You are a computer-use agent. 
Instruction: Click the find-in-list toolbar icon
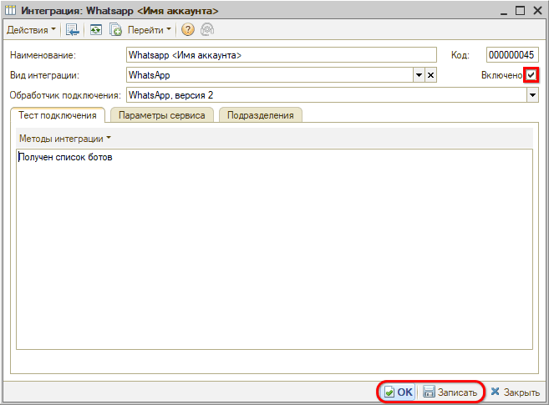(73, 30)
